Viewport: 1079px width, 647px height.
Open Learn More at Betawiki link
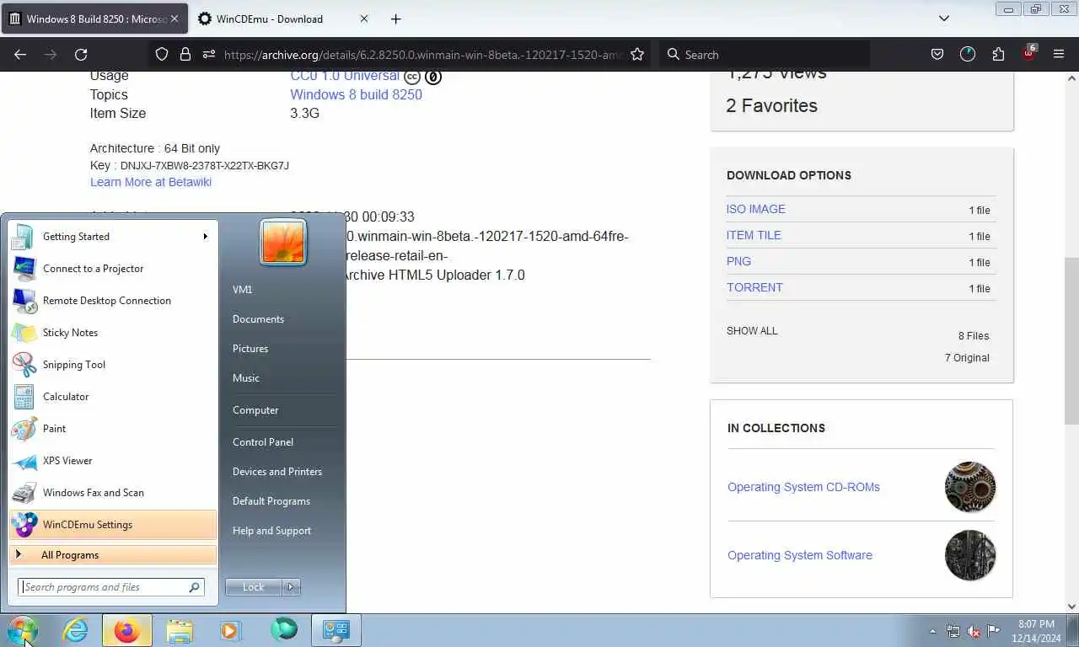click(151, 182)
